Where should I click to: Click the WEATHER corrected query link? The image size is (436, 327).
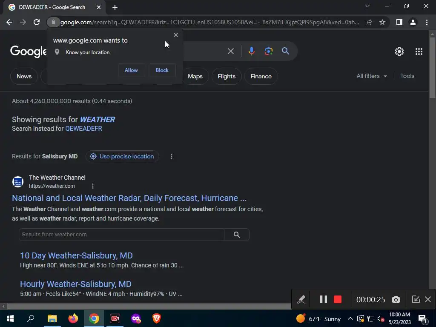pyautogui.click(x=98, y=120)
